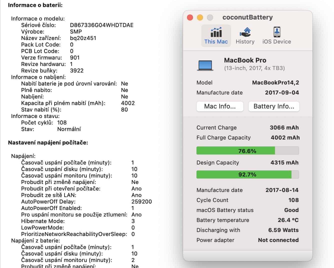Click the MacBookPro14,2 model value

pyautogui.click(x=275, y=83)
